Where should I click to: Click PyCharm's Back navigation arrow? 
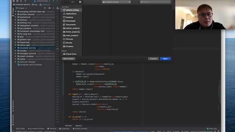25,1
